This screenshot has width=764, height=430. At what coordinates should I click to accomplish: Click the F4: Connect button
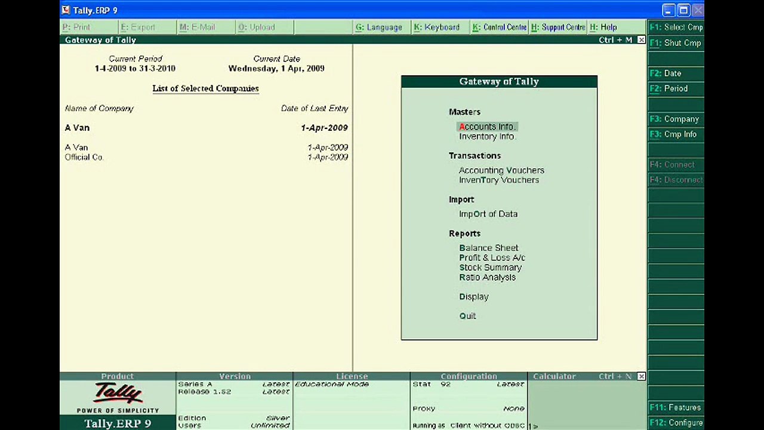(x=676, y=164)
